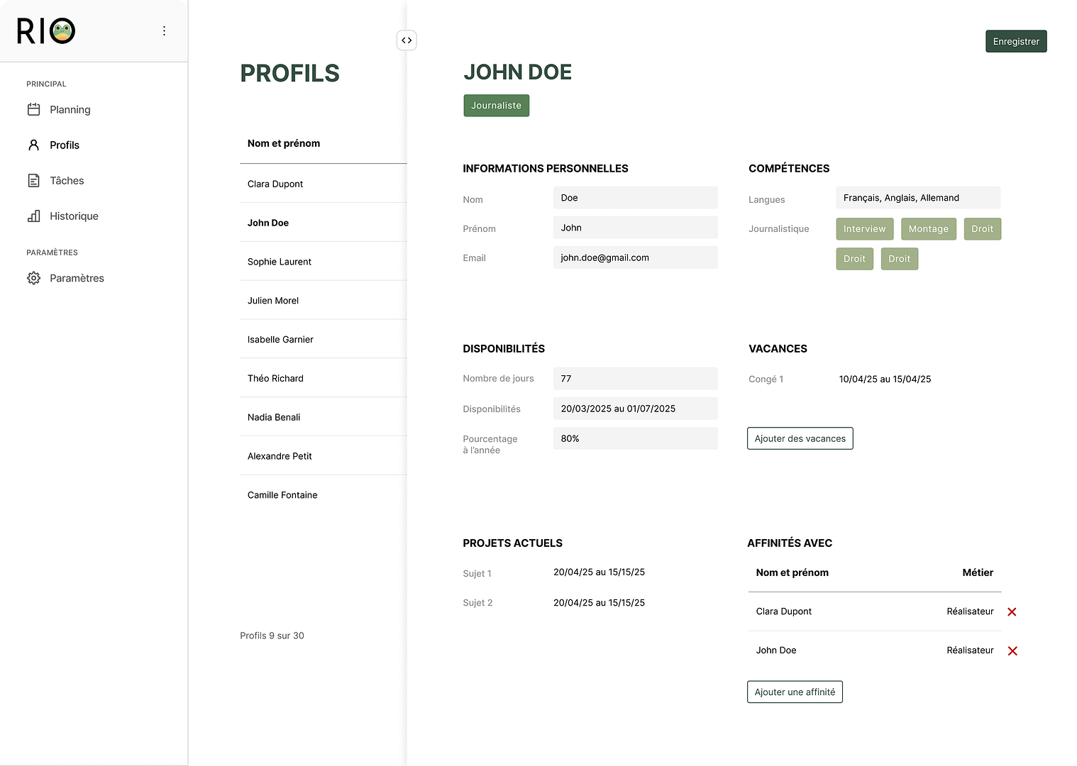Screen dimensions: 1077x766
Task: Click the Planning calendar icon
Action: point(33,109)
